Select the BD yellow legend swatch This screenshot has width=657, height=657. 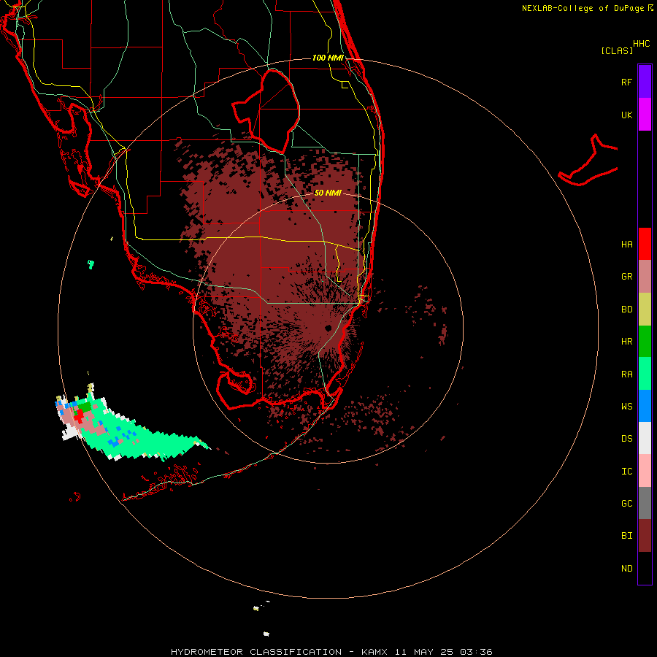(x=645, y=310)
